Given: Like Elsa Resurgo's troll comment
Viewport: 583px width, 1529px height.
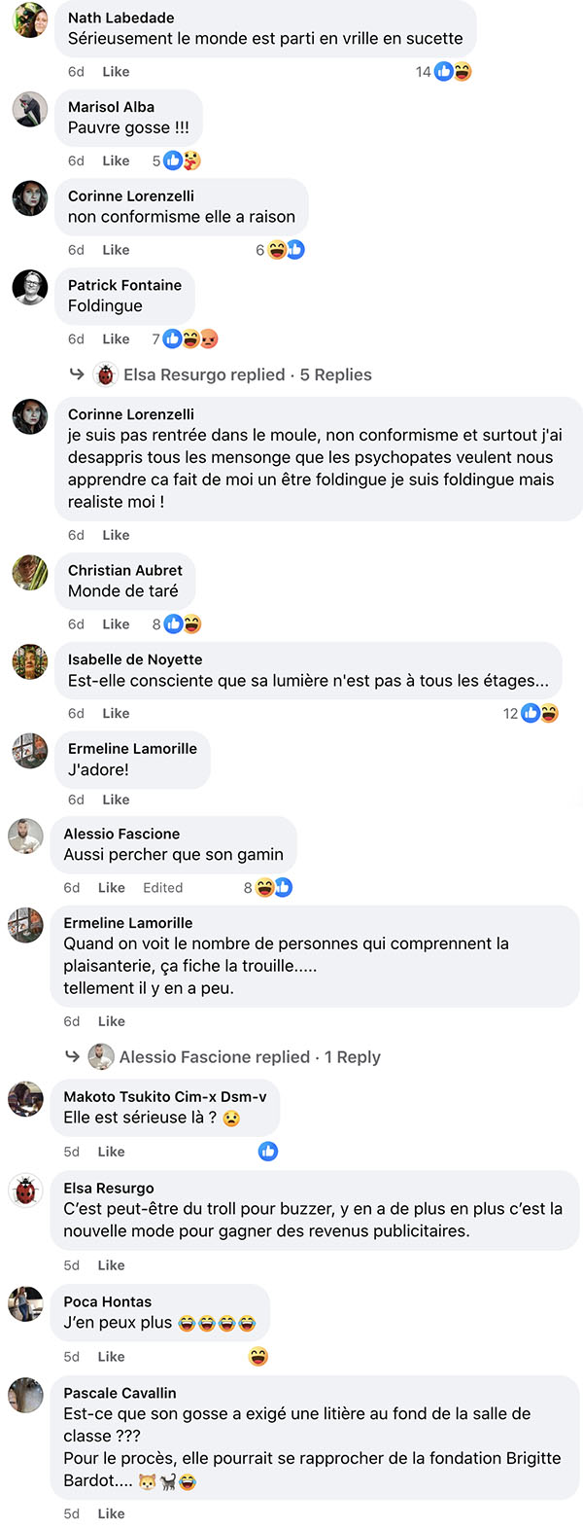Looking at the screenshot, I should coord(112,1265).
